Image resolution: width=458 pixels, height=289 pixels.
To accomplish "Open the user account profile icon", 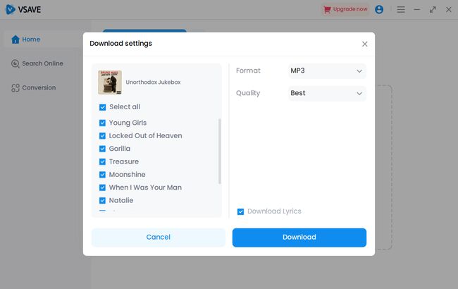I will pos(379,9).
